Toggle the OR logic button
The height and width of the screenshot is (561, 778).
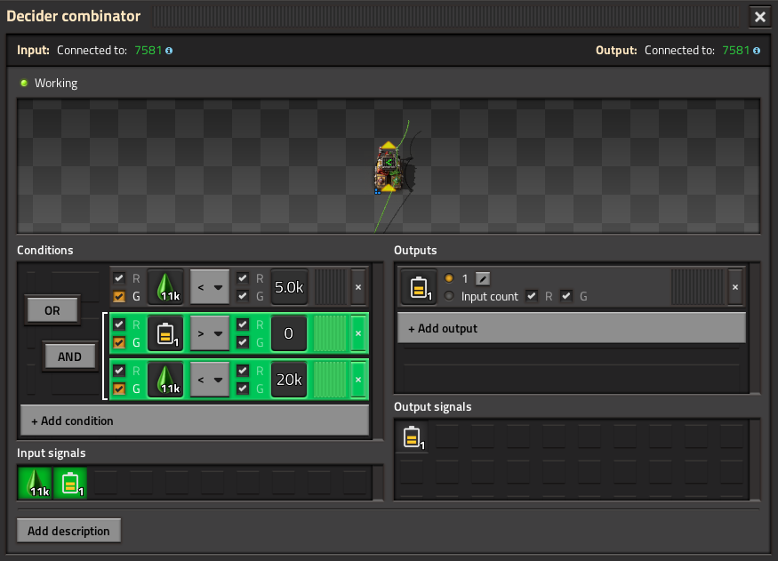[x=52, y=310]
